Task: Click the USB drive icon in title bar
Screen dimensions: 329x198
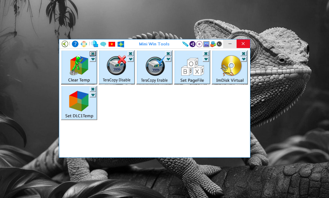Action: tap(185, 44)
